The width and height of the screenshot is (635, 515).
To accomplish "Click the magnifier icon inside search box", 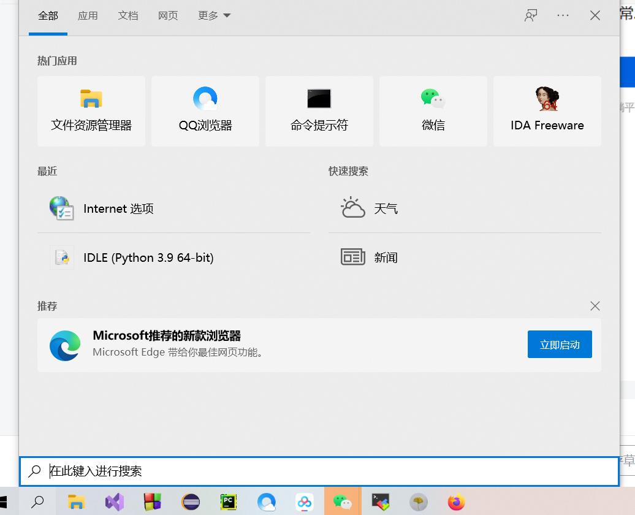I will (35, 471).
